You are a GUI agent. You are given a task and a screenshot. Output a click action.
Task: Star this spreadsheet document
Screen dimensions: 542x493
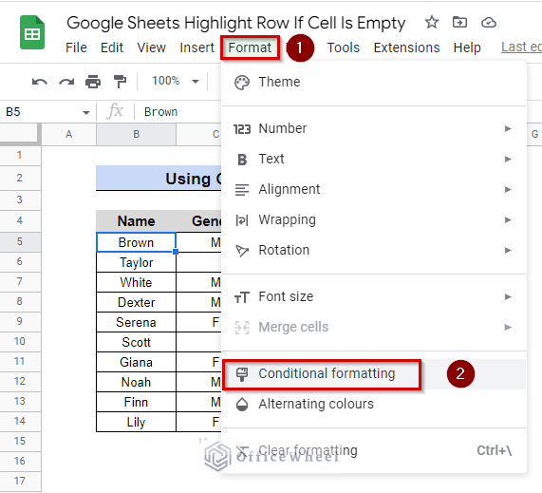click(432, 23)
